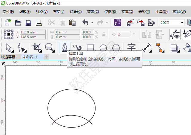
Task: Expand Pick tool flyout arrow
Action: (x=13, y=51)
